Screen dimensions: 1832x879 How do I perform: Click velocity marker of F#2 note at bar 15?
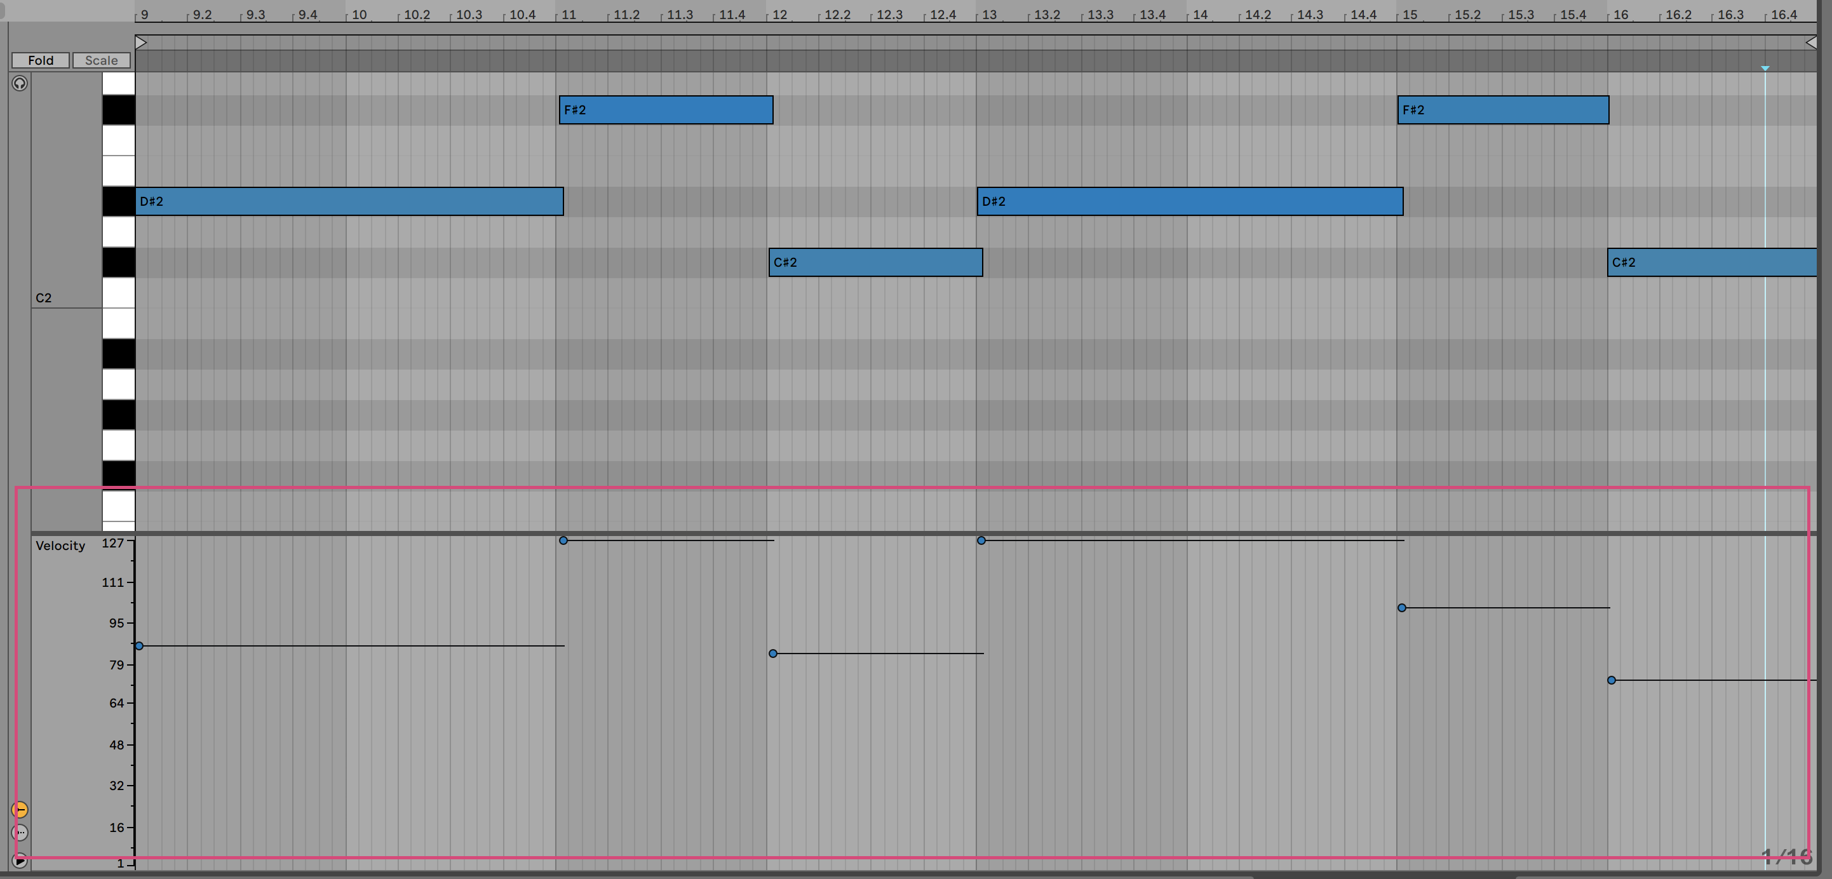tap(1402, 608)
